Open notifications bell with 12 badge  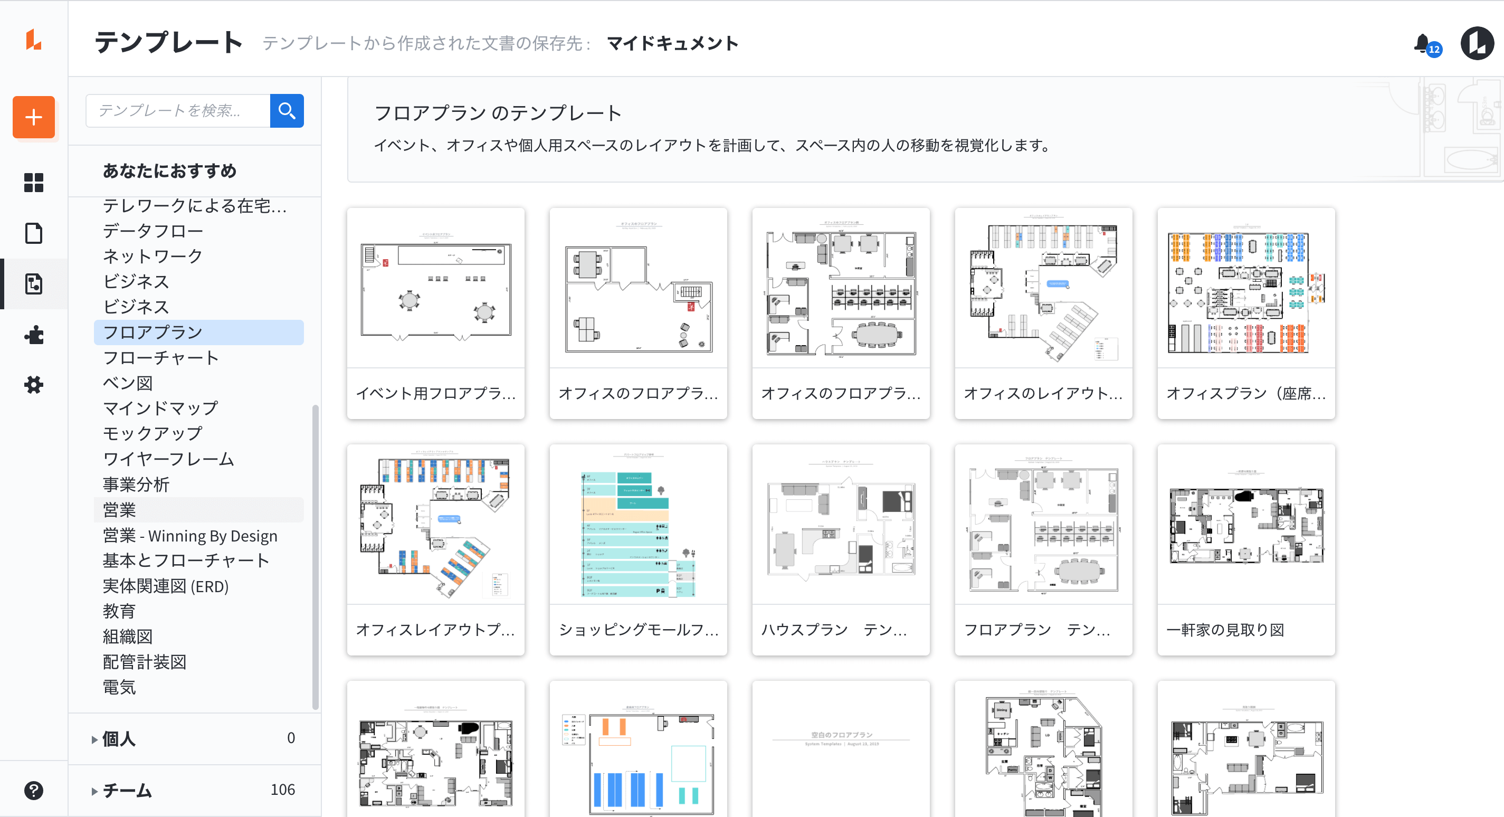coord(1427,44)
